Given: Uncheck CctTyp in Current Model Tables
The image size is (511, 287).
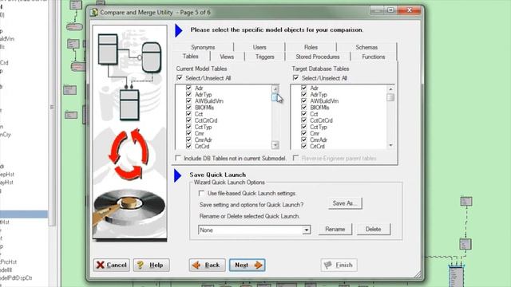Looking at the screenshot, I should coord(188,127).
